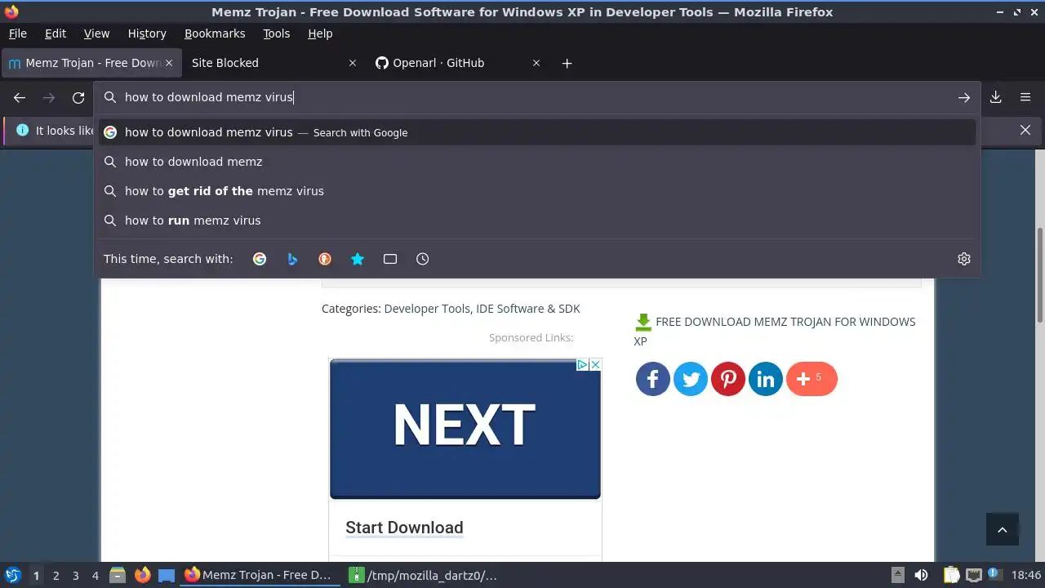
Task: Search this time with Bing icon
Action: (x=292, y=259)
